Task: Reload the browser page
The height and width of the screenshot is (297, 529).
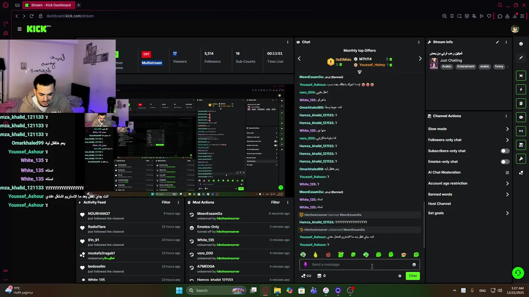Action: [31, 16]
